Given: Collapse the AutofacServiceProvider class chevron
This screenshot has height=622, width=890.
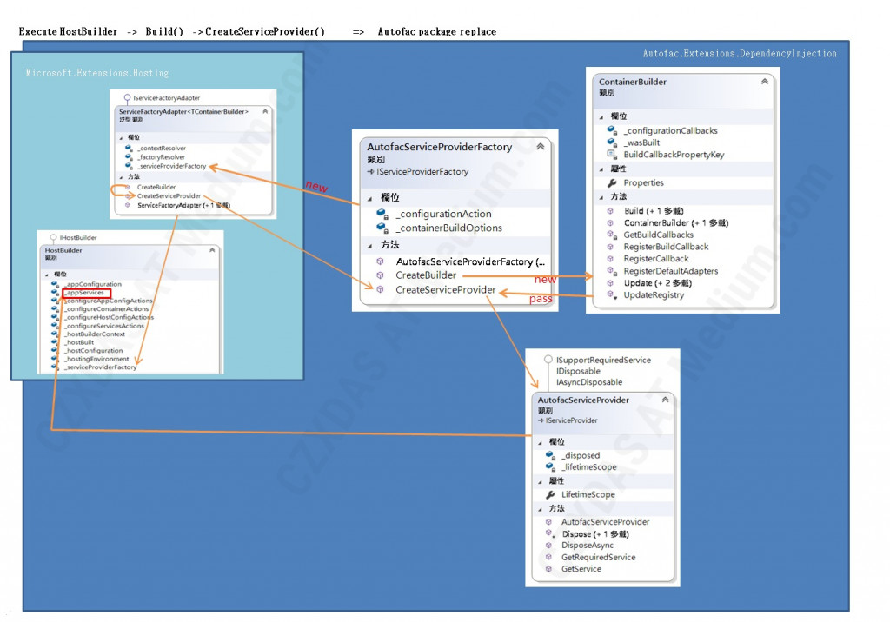Looking at the screenshot, I should 665,400.
